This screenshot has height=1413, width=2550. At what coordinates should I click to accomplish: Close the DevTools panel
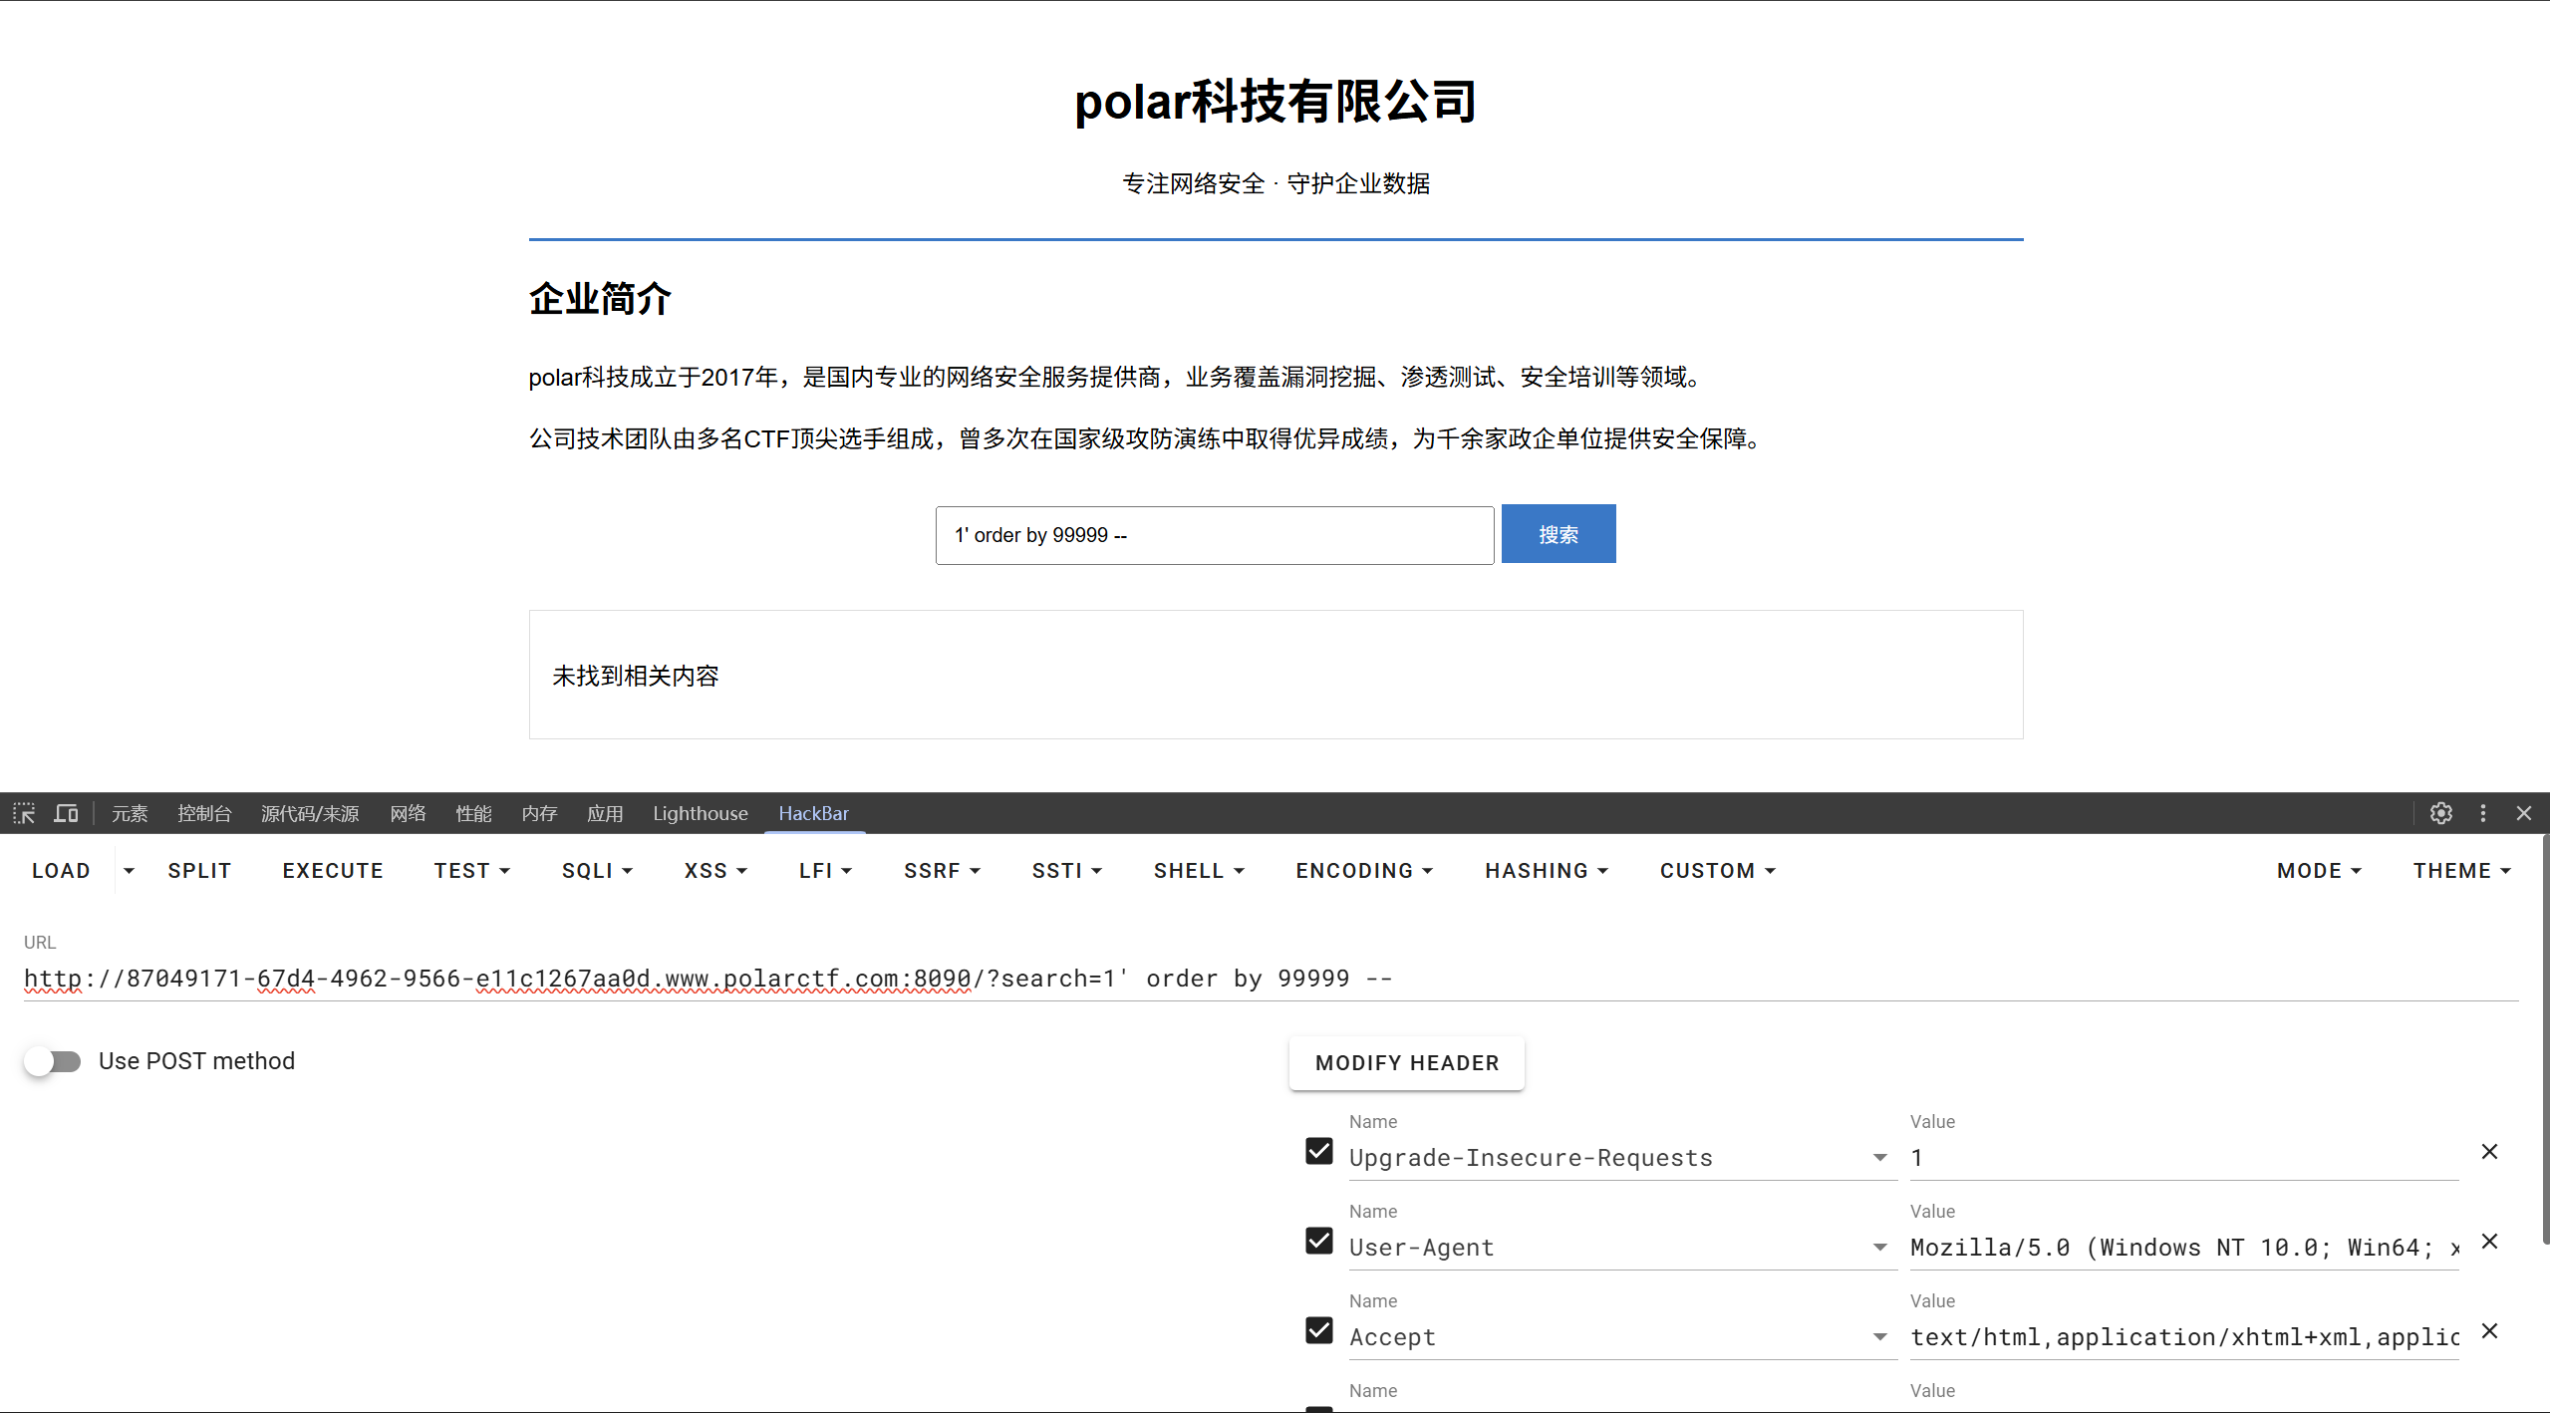pos(2524,813)
